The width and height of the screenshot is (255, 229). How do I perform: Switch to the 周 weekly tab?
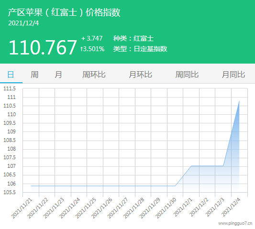point(34,75)
